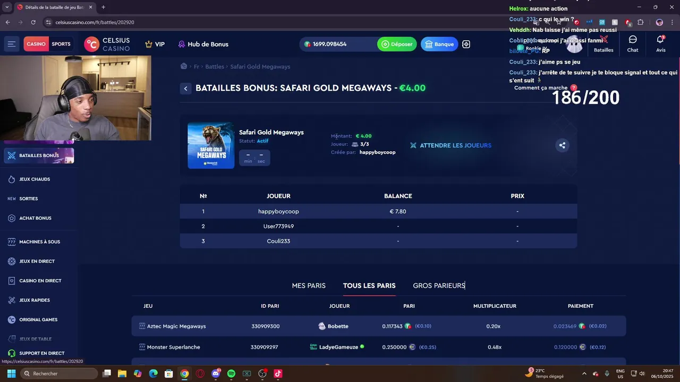Open Jeux Rapides in sidebar

(x=34, y=300)
